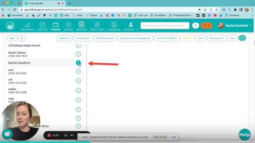This screenshot has width=255, height=143.
Task: Go to next project with chevron button
Action: [22, 38]
